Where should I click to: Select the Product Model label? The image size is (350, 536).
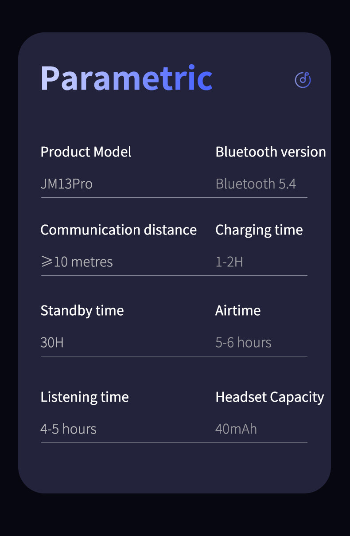click(86, 152)
